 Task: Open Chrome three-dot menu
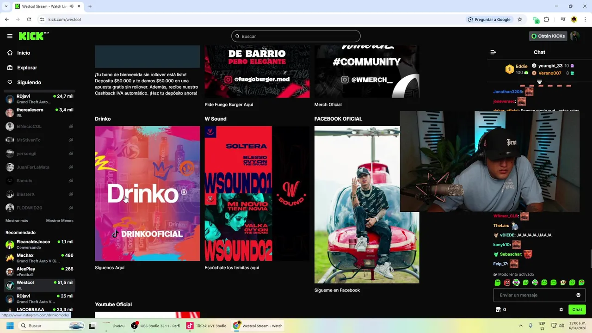tap(585, 19)
